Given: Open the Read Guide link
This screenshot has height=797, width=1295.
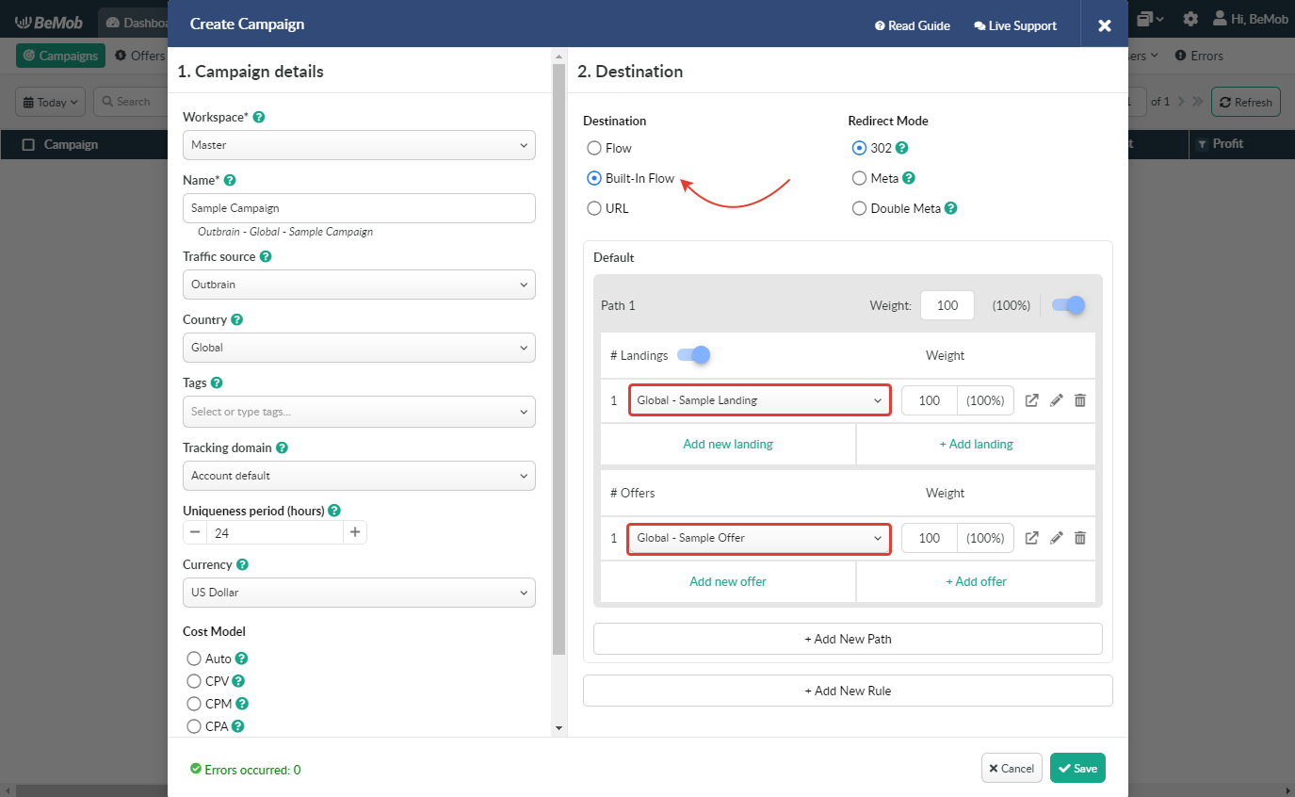Looking at the screenshot, I should pyautogui.click(x=912, y=25).
